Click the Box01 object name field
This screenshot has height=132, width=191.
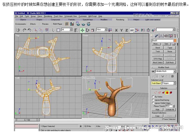162,40
